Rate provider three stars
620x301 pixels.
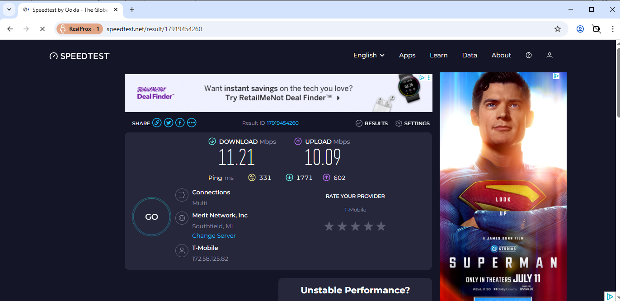tap(355, 226)
